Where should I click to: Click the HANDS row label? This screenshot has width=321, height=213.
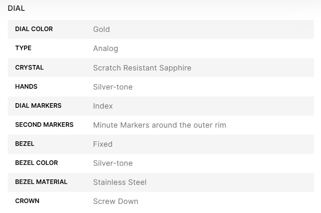26,86
